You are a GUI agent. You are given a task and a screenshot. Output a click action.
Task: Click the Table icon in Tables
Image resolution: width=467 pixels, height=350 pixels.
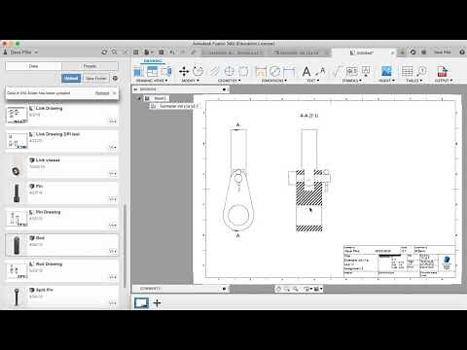tap(407, 71)
